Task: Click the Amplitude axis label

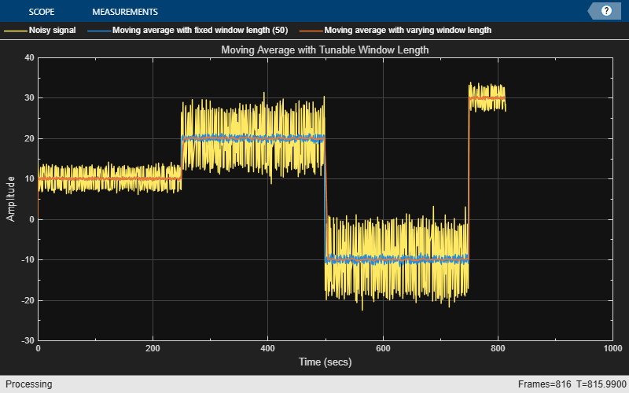Action: click(x=11, y=199)
